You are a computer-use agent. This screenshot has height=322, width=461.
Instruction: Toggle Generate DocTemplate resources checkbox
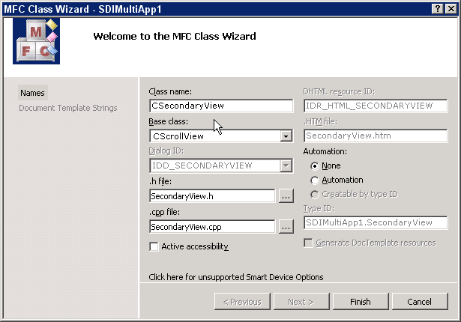[308, 243]
